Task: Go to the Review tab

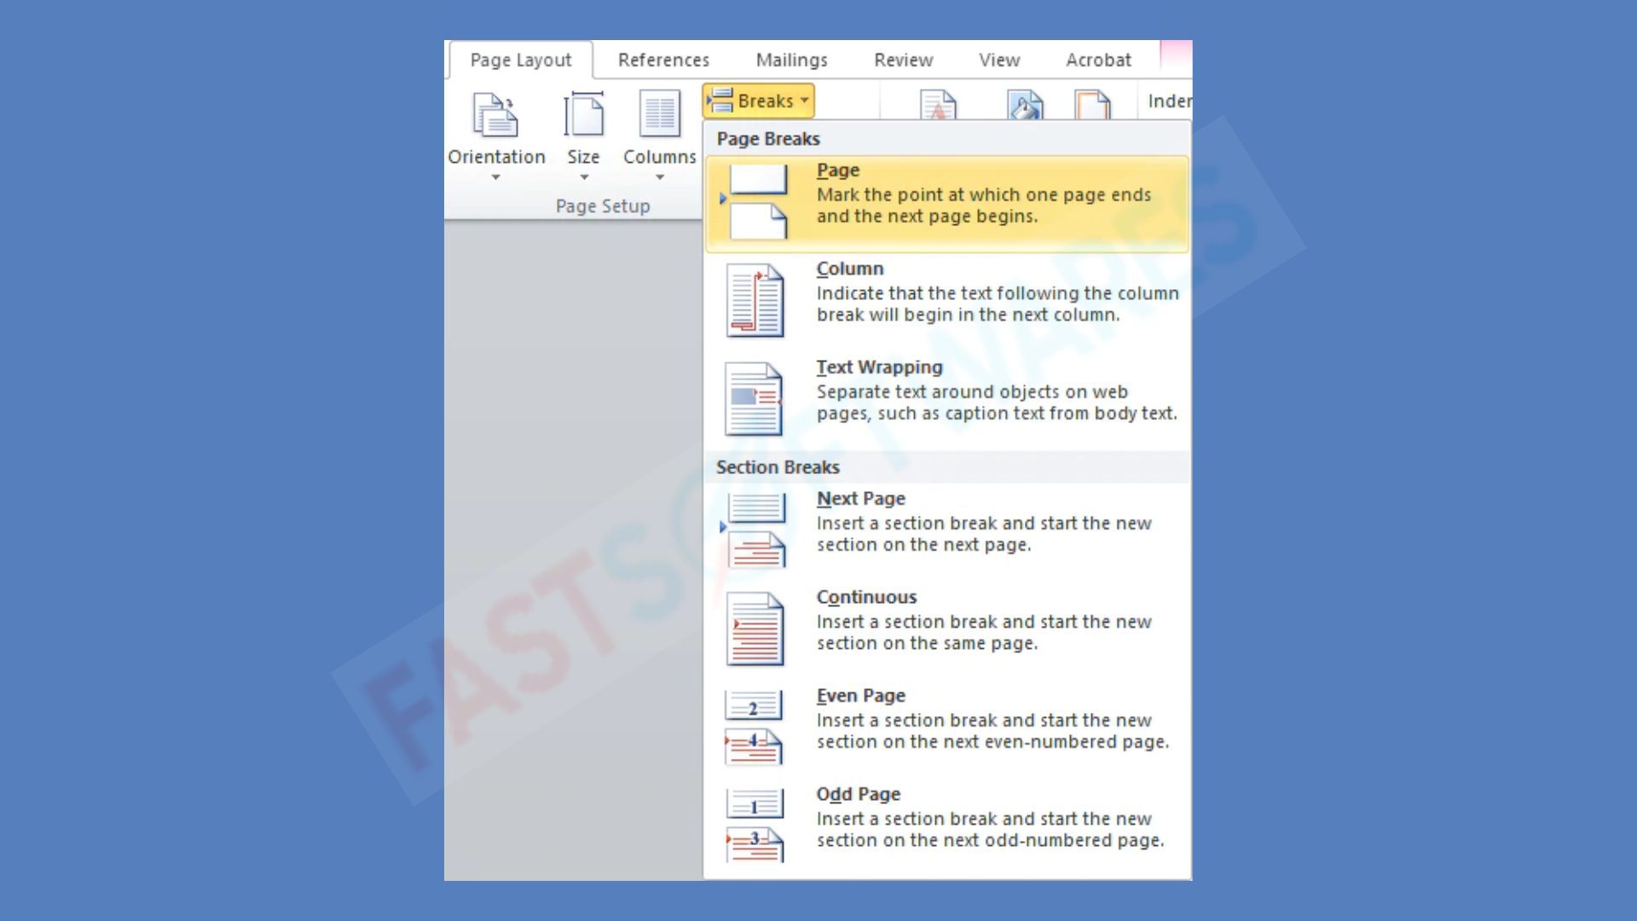Action: (903, 60)
